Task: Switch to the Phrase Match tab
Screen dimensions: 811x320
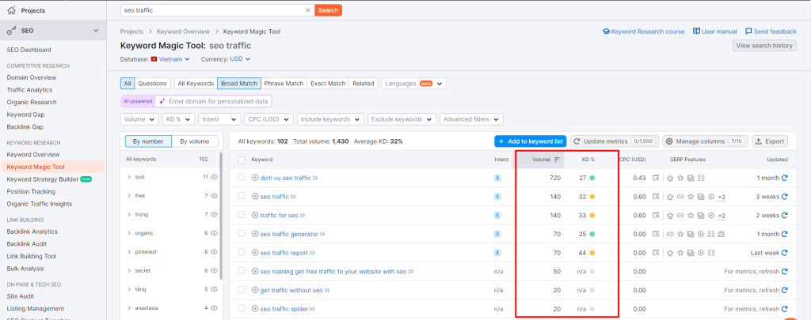Action: tap(284, 83)
